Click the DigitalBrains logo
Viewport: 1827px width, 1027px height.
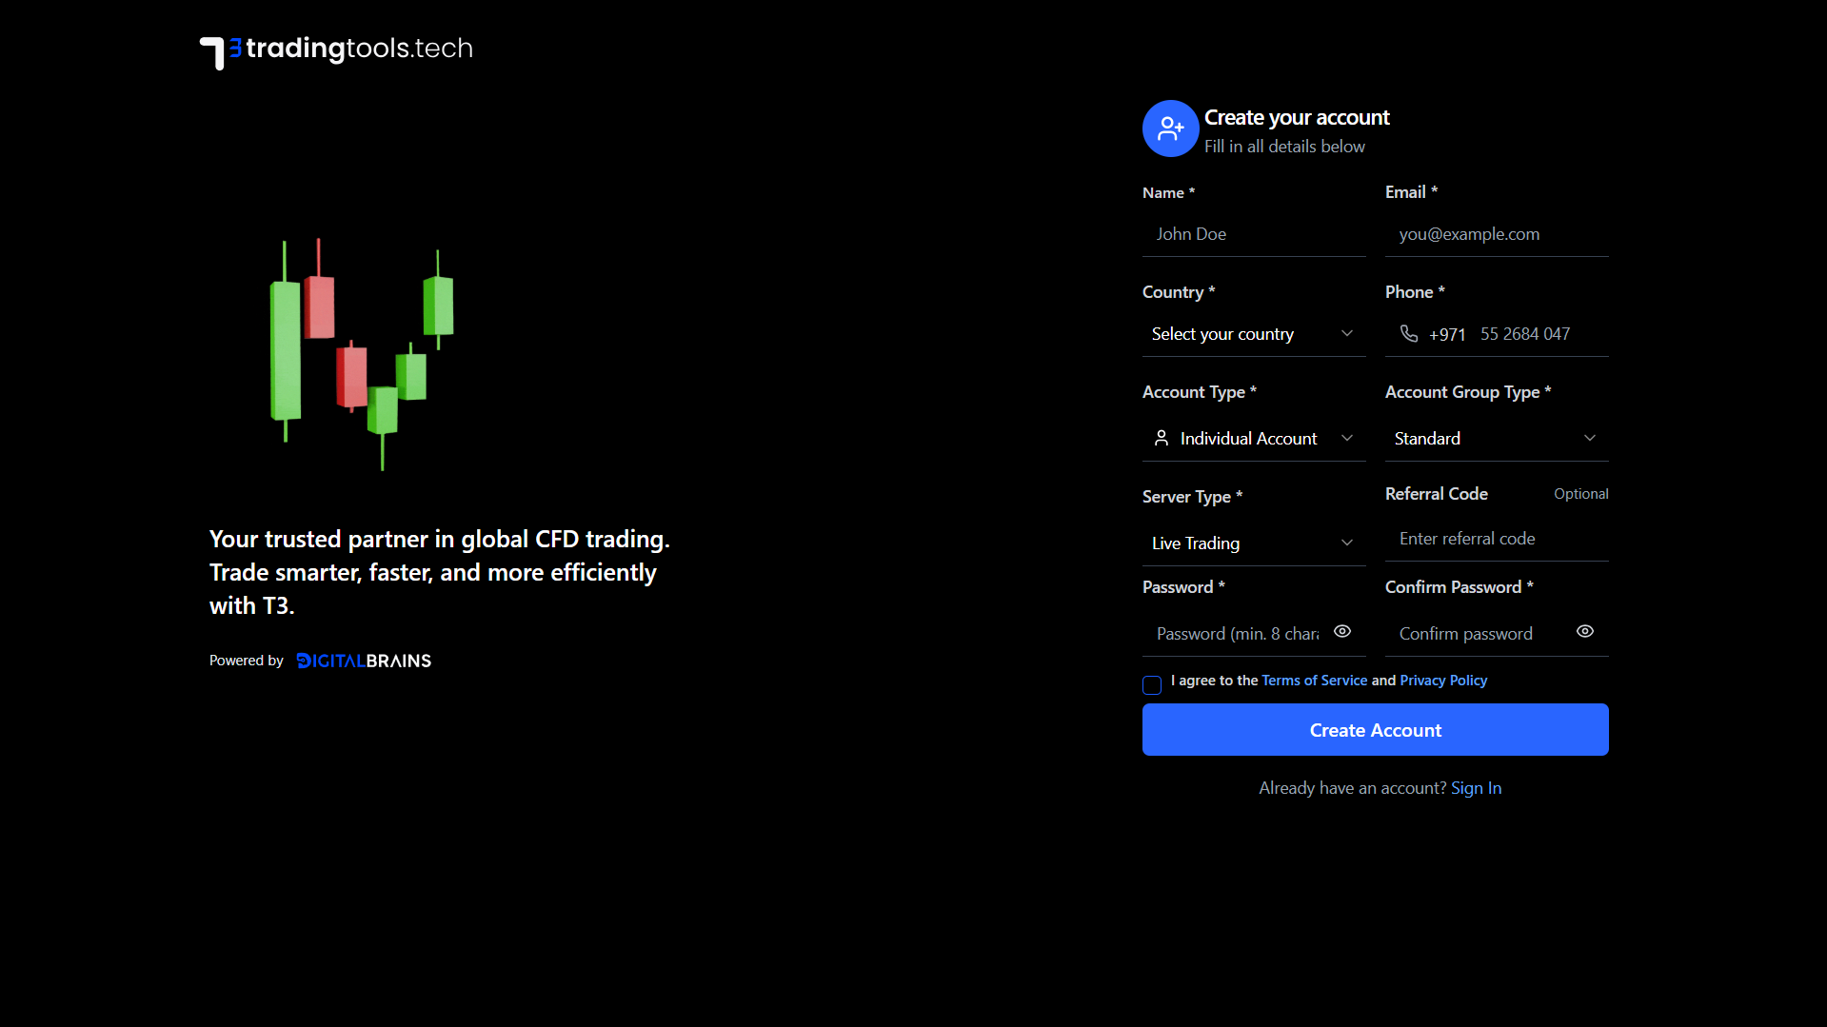click(364, 661)
